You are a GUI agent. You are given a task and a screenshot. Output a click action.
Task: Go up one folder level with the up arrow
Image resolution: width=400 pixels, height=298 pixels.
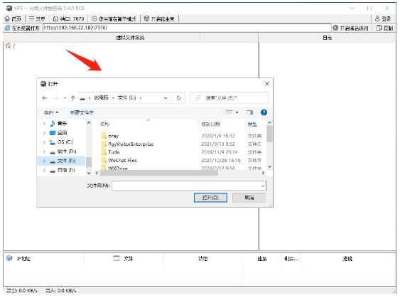pyautogui.click(x=73, y=98)
